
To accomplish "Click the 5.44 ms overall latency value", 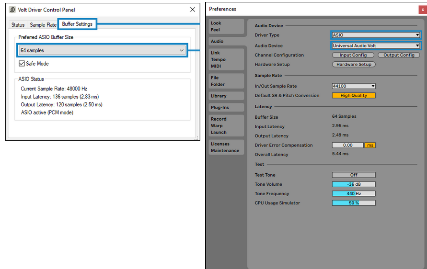I will (340, 154).
